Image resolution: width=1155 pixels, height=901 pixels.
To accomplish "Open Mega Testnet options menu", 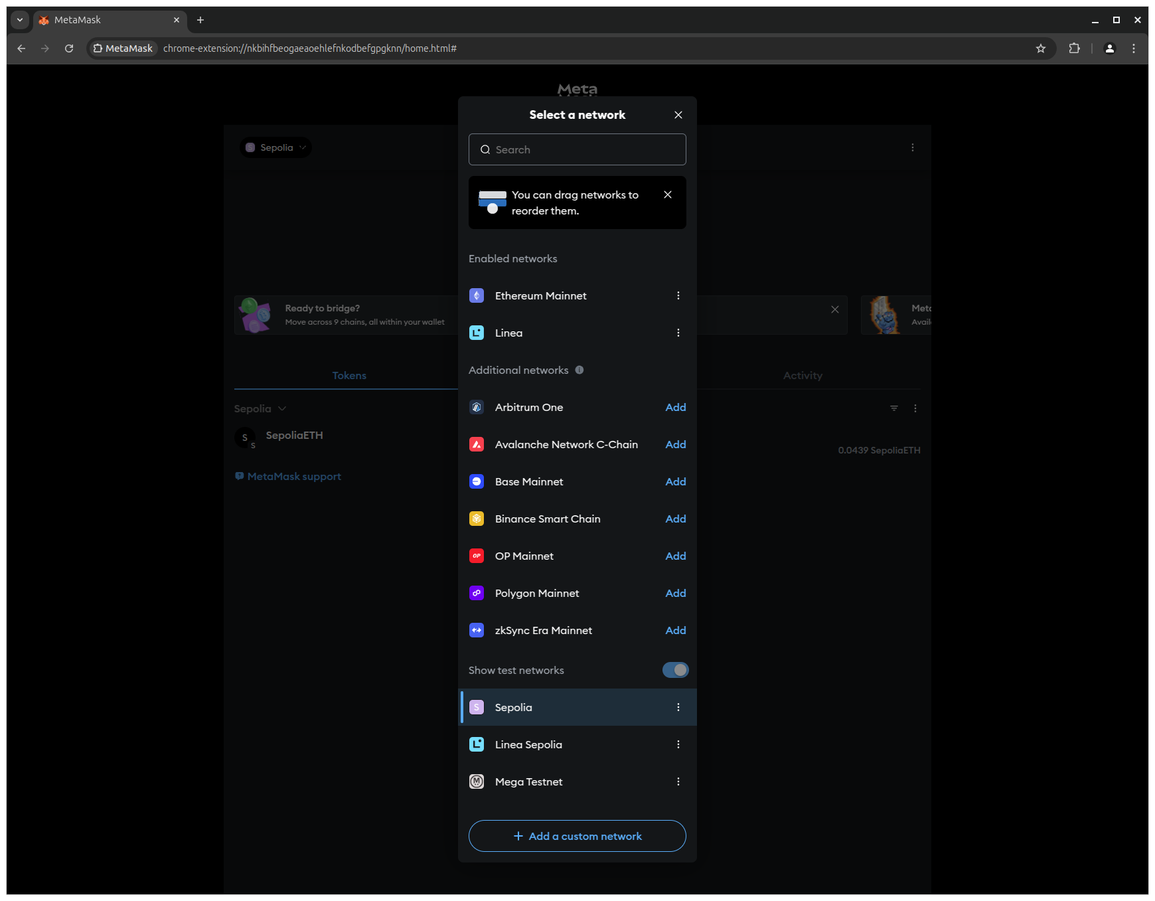I will click(678, 781).
